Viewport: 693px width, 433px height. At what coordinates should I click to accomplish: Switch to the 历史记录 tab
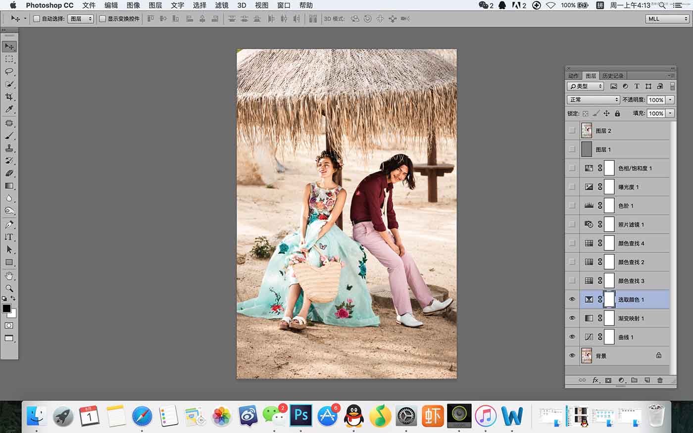(612, 75)
